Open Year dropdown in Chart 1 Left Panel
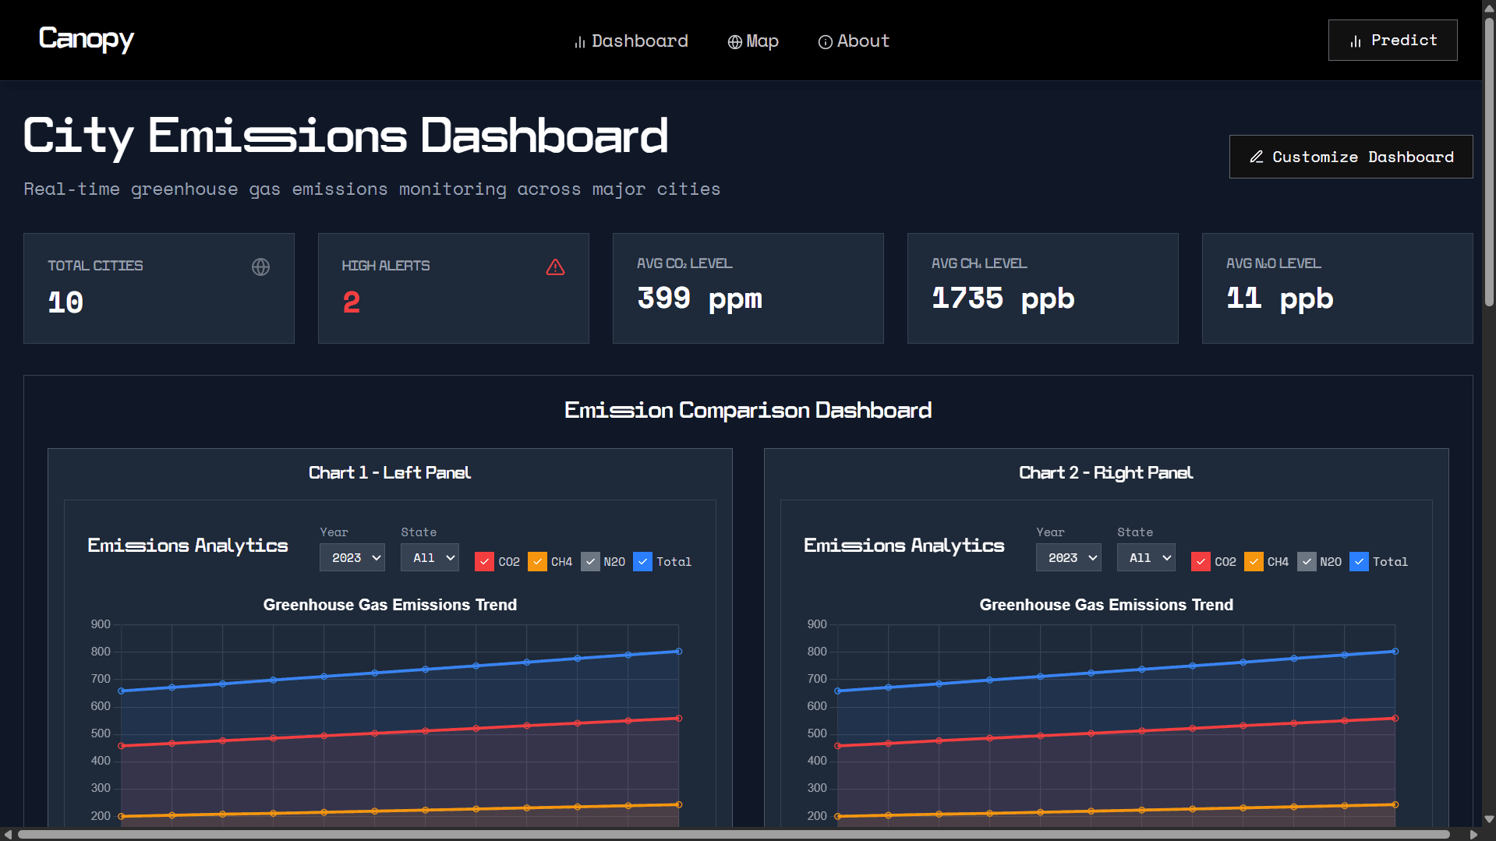The height and width of the screenshot is (841, 1496). tap(352, 557)
